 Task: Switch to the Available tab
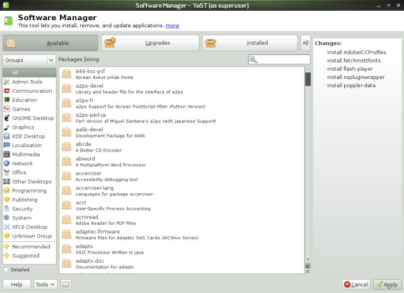tap(50, 43)
